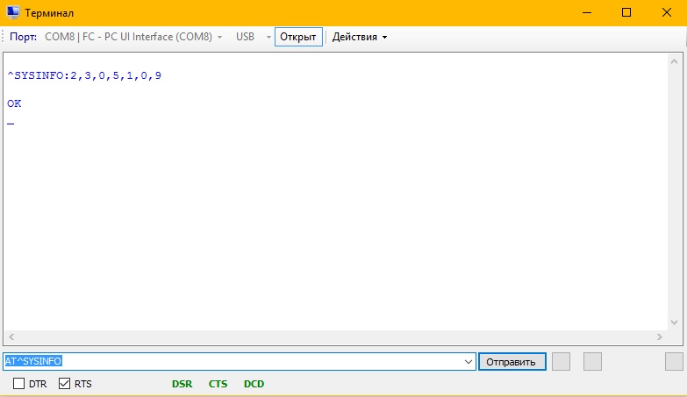Close the Терминал window

coord(667,12)
